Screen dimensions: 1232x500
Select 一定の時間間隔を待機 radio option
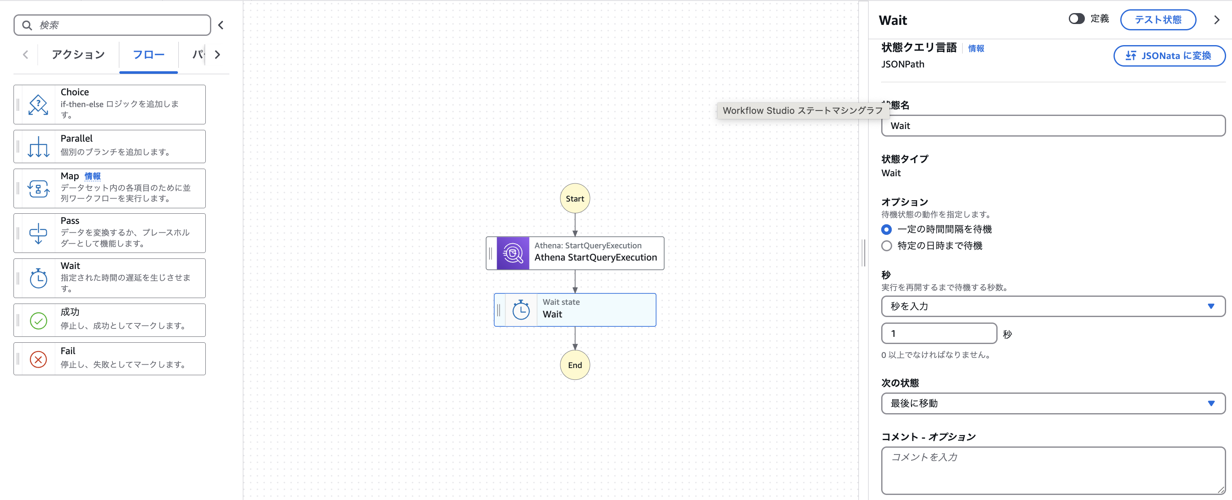click(886, 229)
